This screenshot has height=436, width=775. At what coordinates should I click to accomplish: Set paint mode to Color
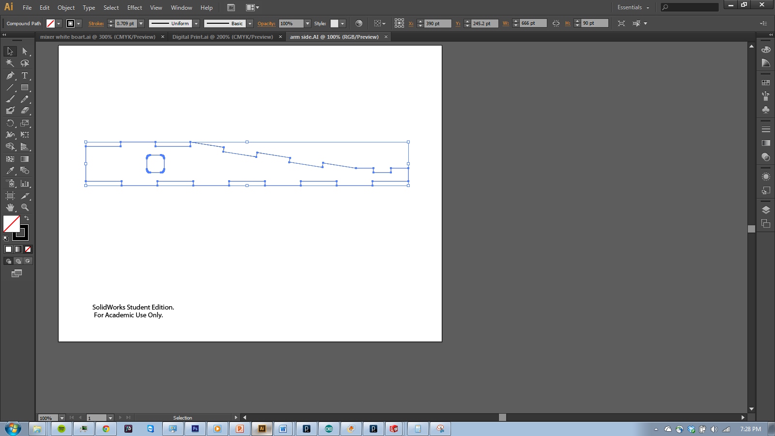pyautogui.click(x=8, y=249)
